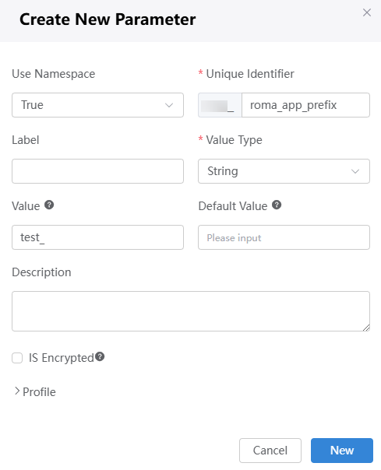The image size is (381, 470).
Task: Click the Value Type dropdown arrow
Action: [x=355, y=171]
